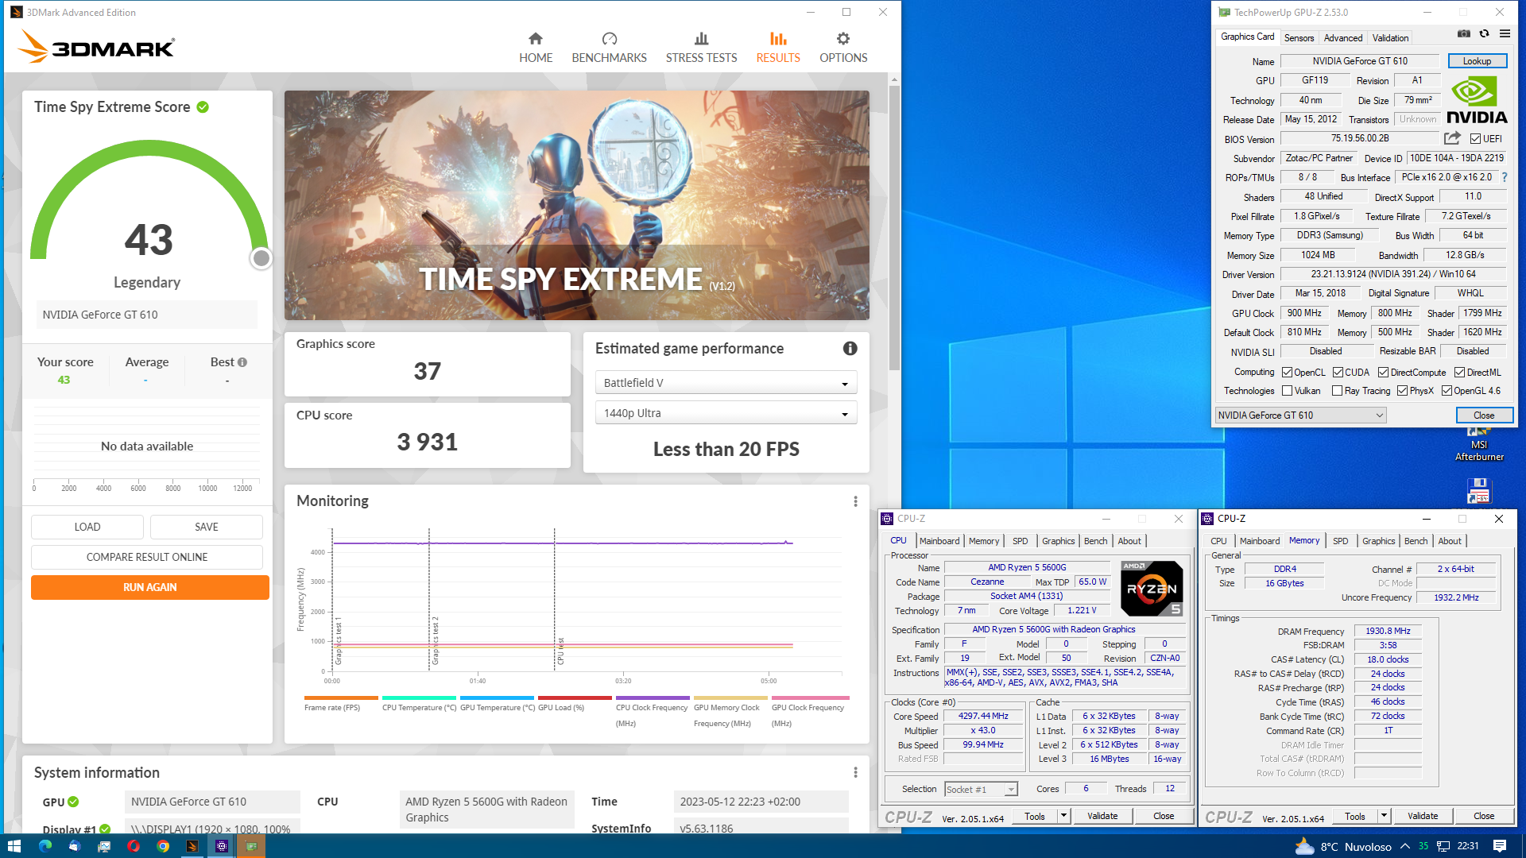This screenshot has width=1526, height=858.
Task: Switch to CPU-Z taskbar icon
Action: click(222, 846)
